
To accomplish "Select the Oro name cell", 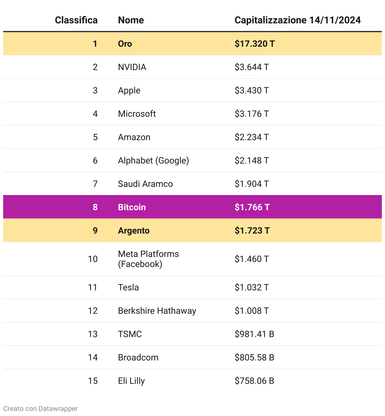I will coord(125,44).
